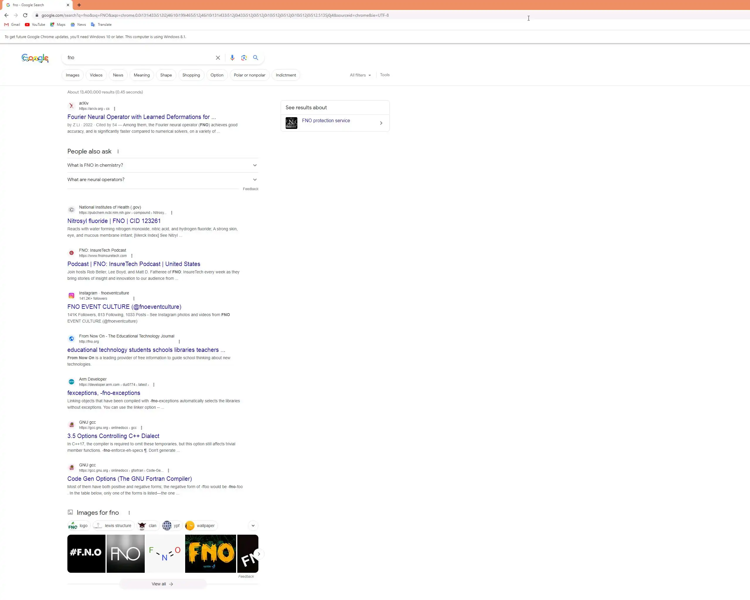This screenshot has height=600, width=750.
Task: Open Nitrosyl fluoride PubChem result link
Action: [x=114, y=221]
